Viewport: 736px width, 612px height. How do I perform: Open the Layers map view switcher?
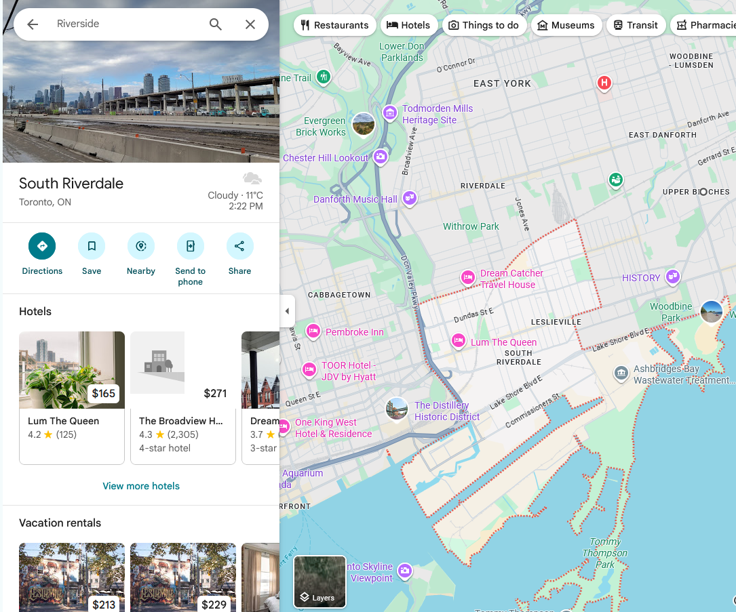coord(319,582)
